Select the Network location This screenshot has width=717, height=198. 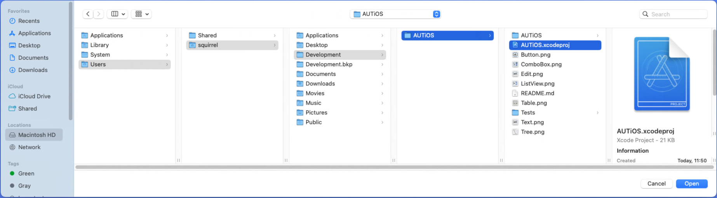pyautogui.click(x=29, y=147)
